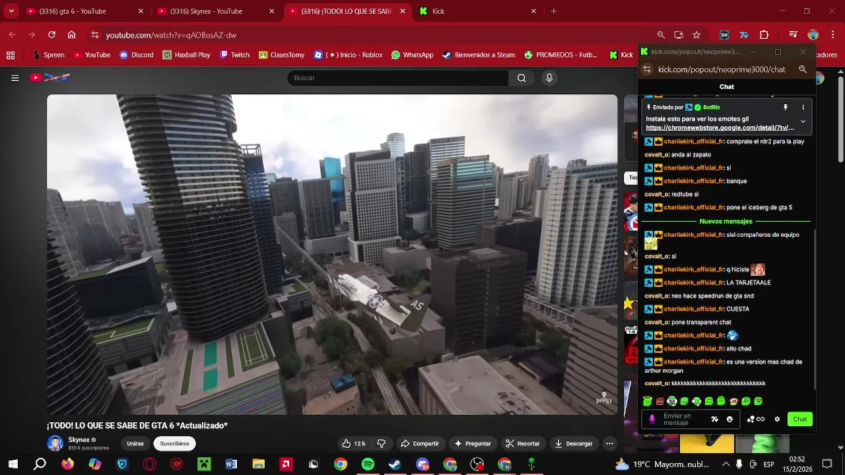
Task: Reload the YouTube page
Action: [x=51, y=35]
